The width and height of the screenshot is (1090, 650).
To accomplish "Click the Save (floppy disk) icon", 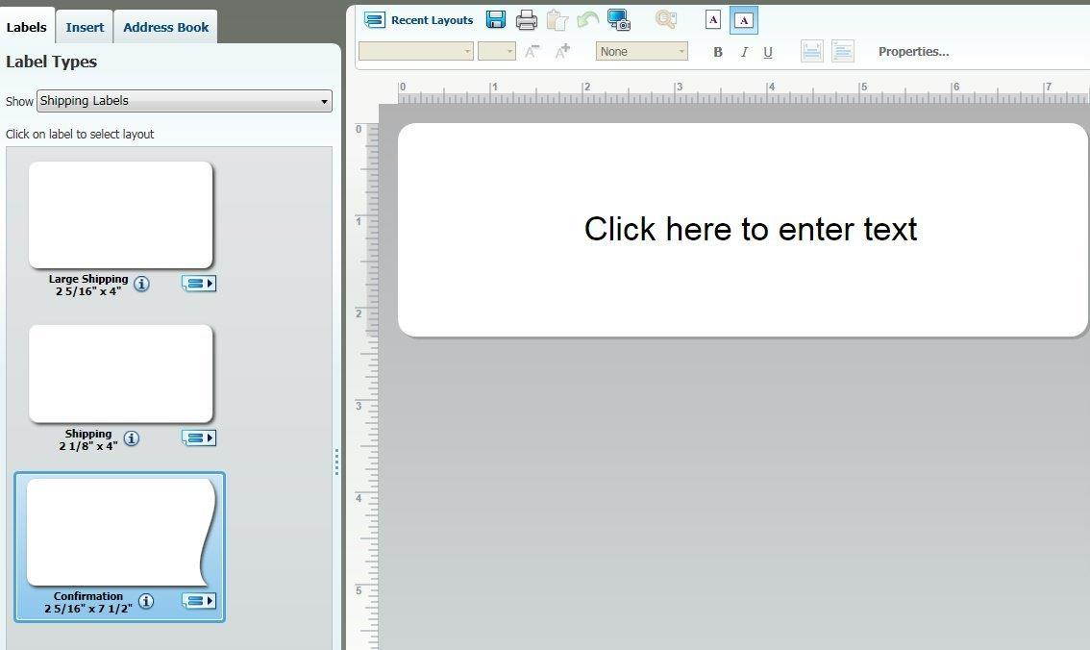I will coord(496,20).
